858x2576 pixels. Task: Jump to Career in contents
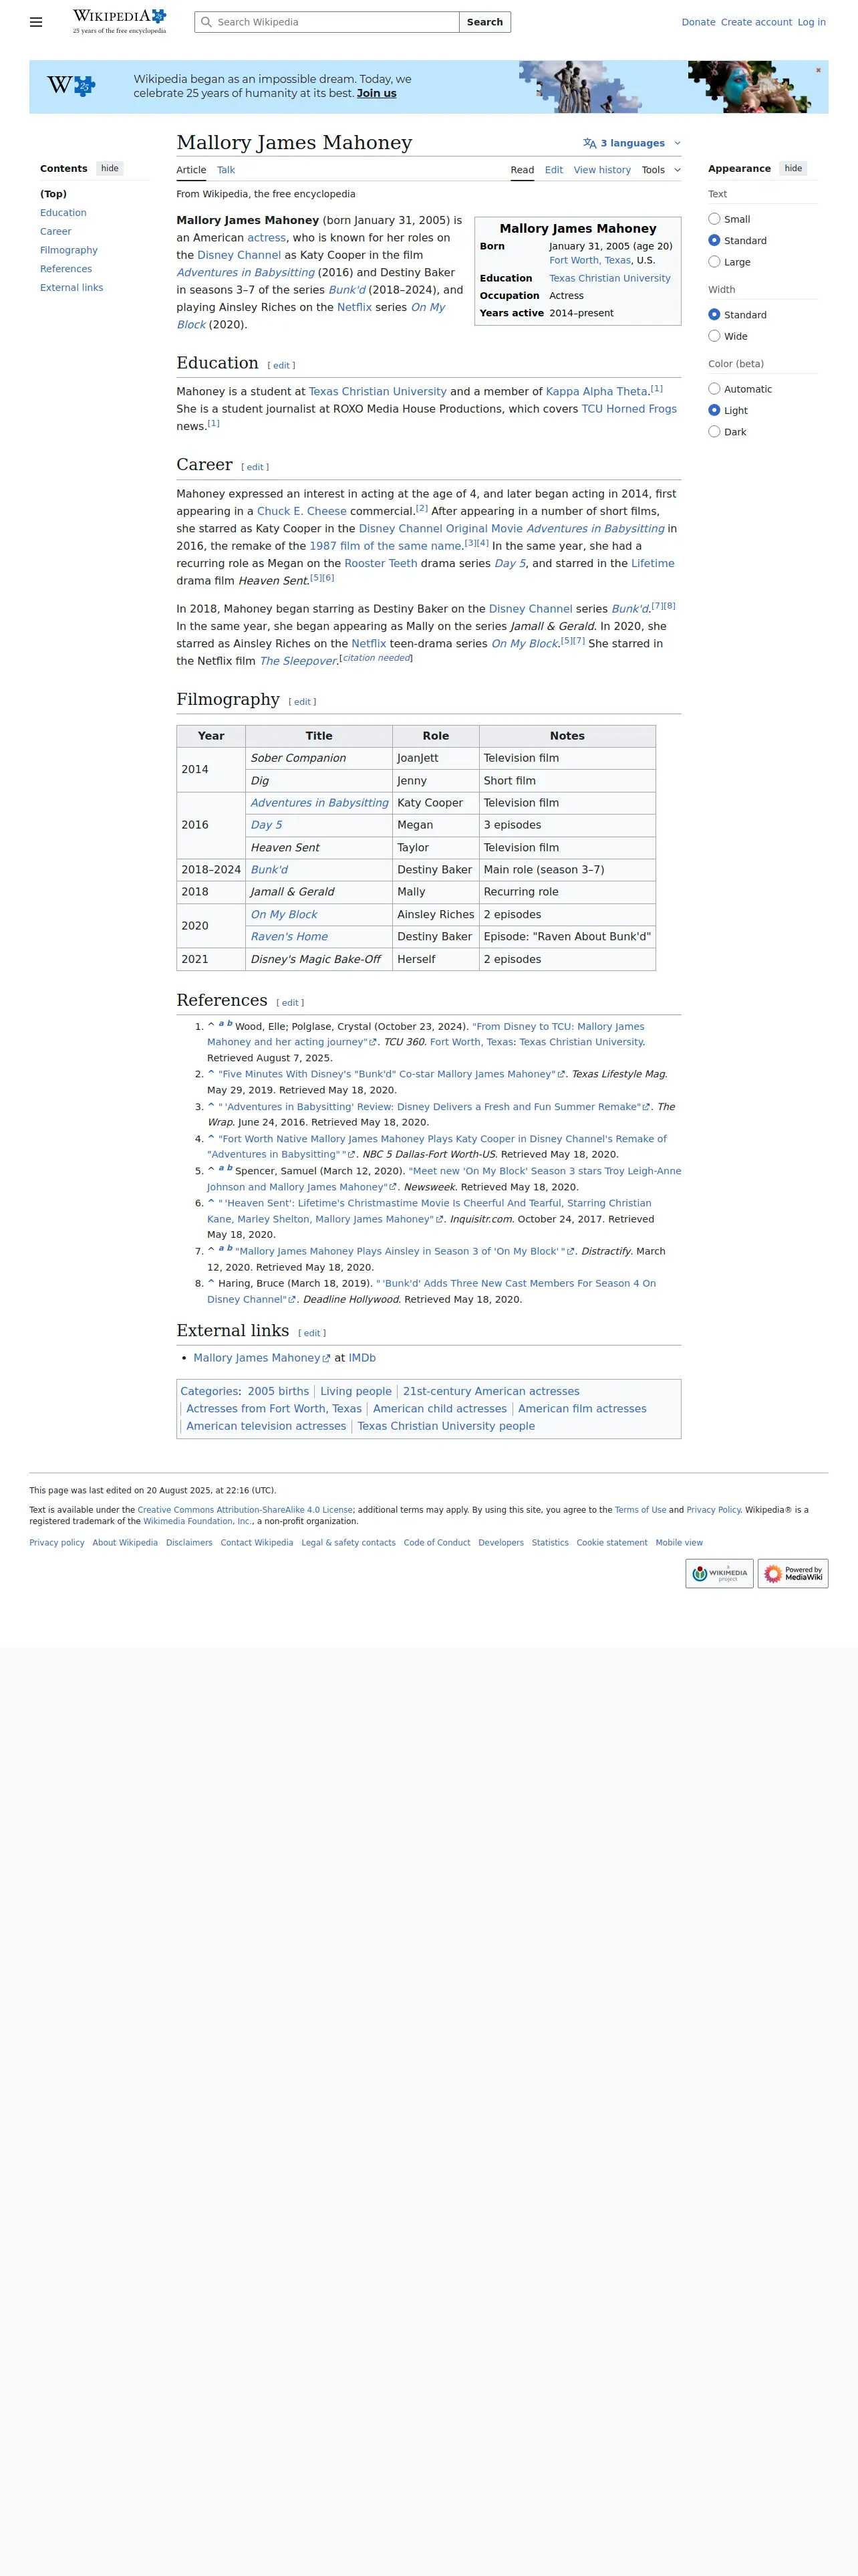(56, 231)
